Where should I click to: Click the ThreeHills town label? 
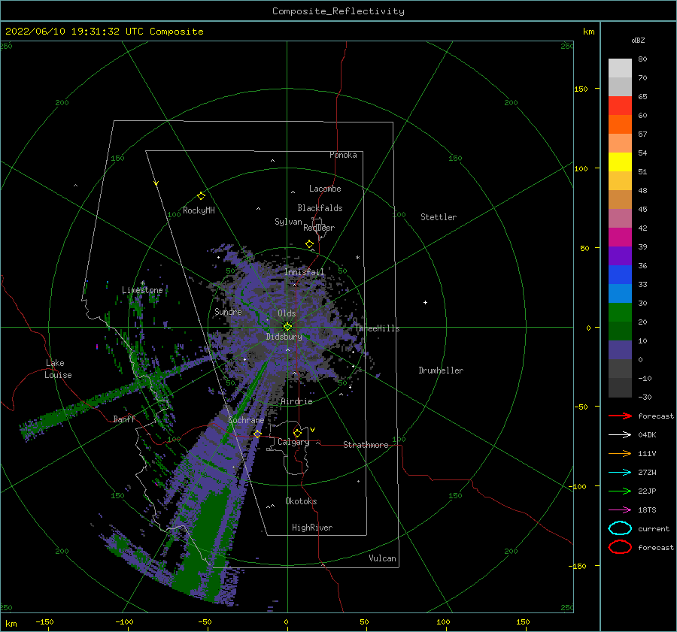[378, 328]
